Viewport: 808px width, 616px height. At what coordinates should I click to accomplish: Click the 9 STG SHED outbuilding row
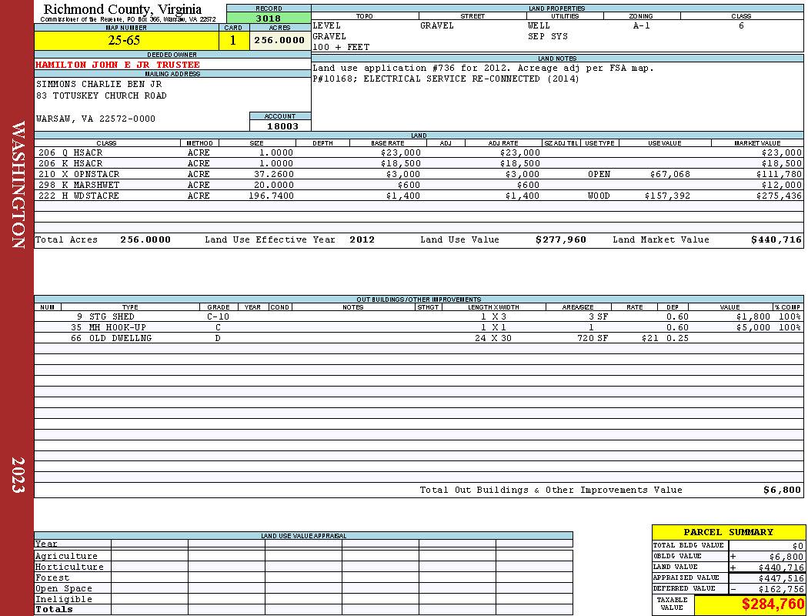(x=419, y=317)
